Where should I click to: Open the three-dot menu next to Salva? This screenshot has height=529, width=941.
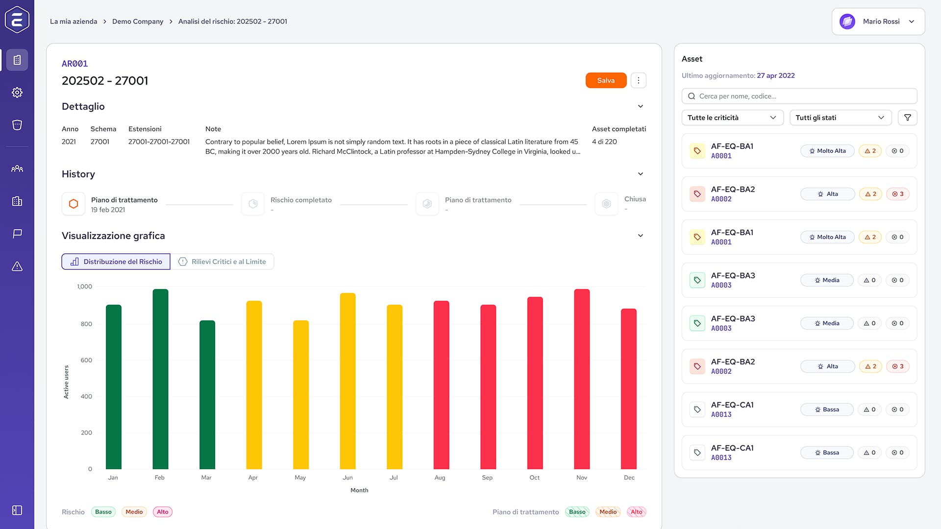(638, 80)
